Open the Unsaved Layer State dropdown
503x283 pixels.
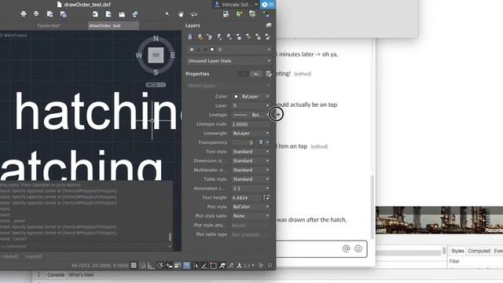229,61
